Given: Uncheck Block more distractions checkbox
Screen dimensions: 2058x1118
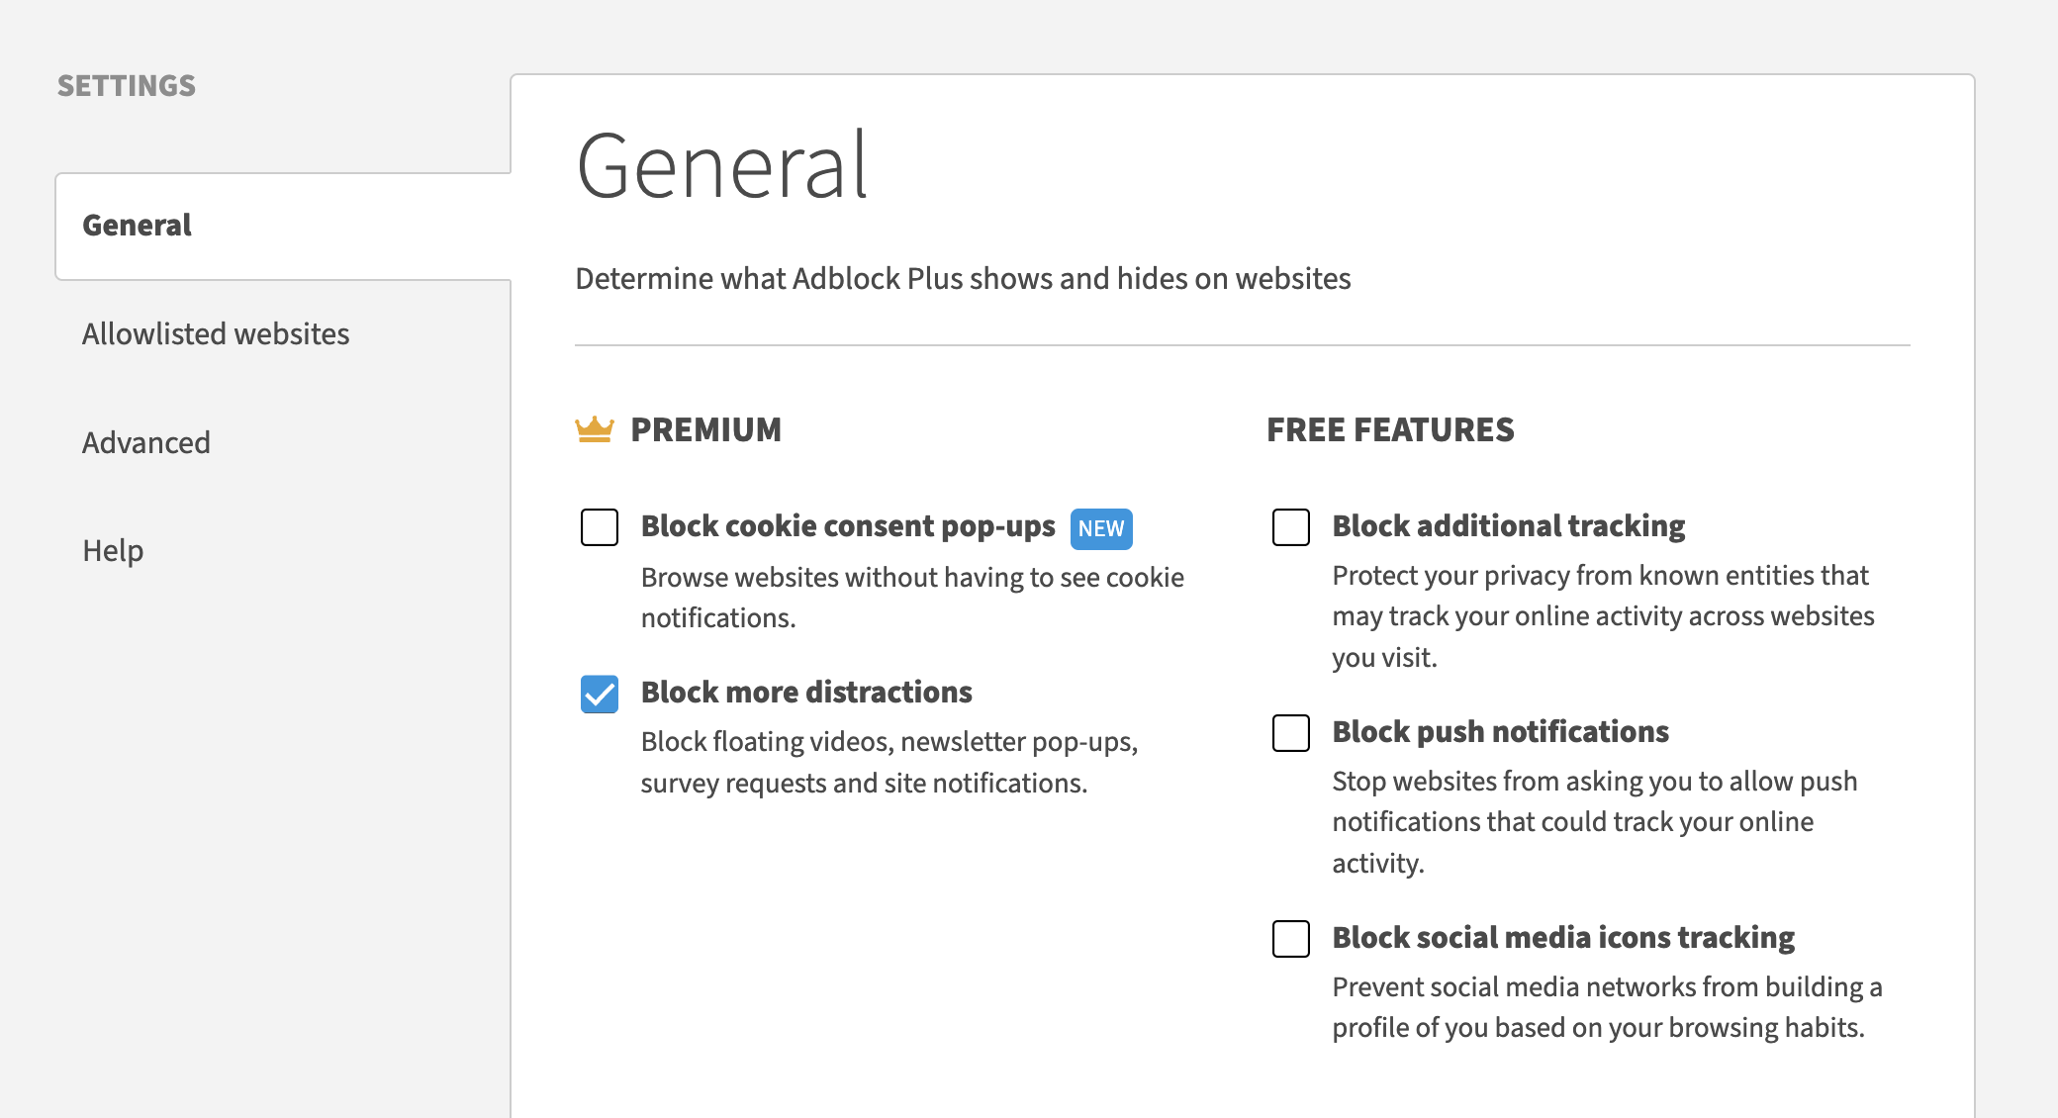Looking at the screenshot, I should pos(600,694).
